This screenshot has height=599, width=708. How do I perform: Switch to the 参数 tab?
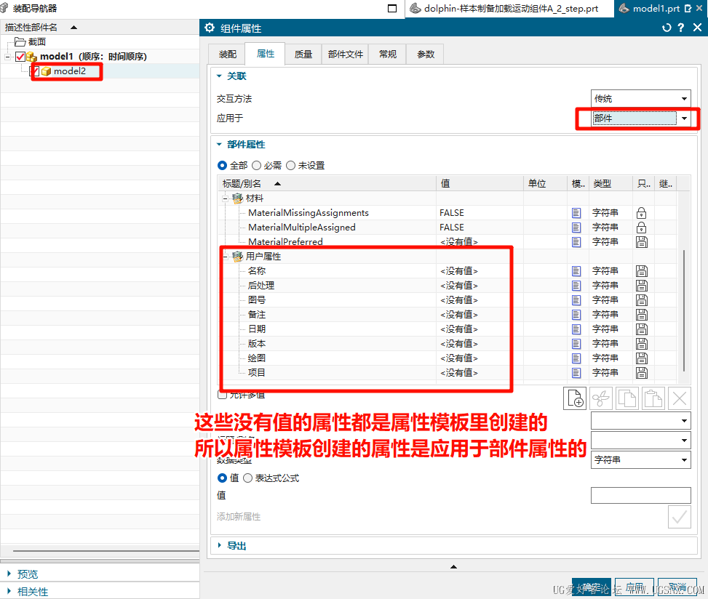point(426,54)
